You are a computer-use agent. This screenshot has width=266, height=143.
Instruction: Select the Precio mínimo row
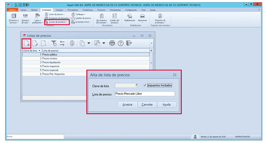point(86,58)
